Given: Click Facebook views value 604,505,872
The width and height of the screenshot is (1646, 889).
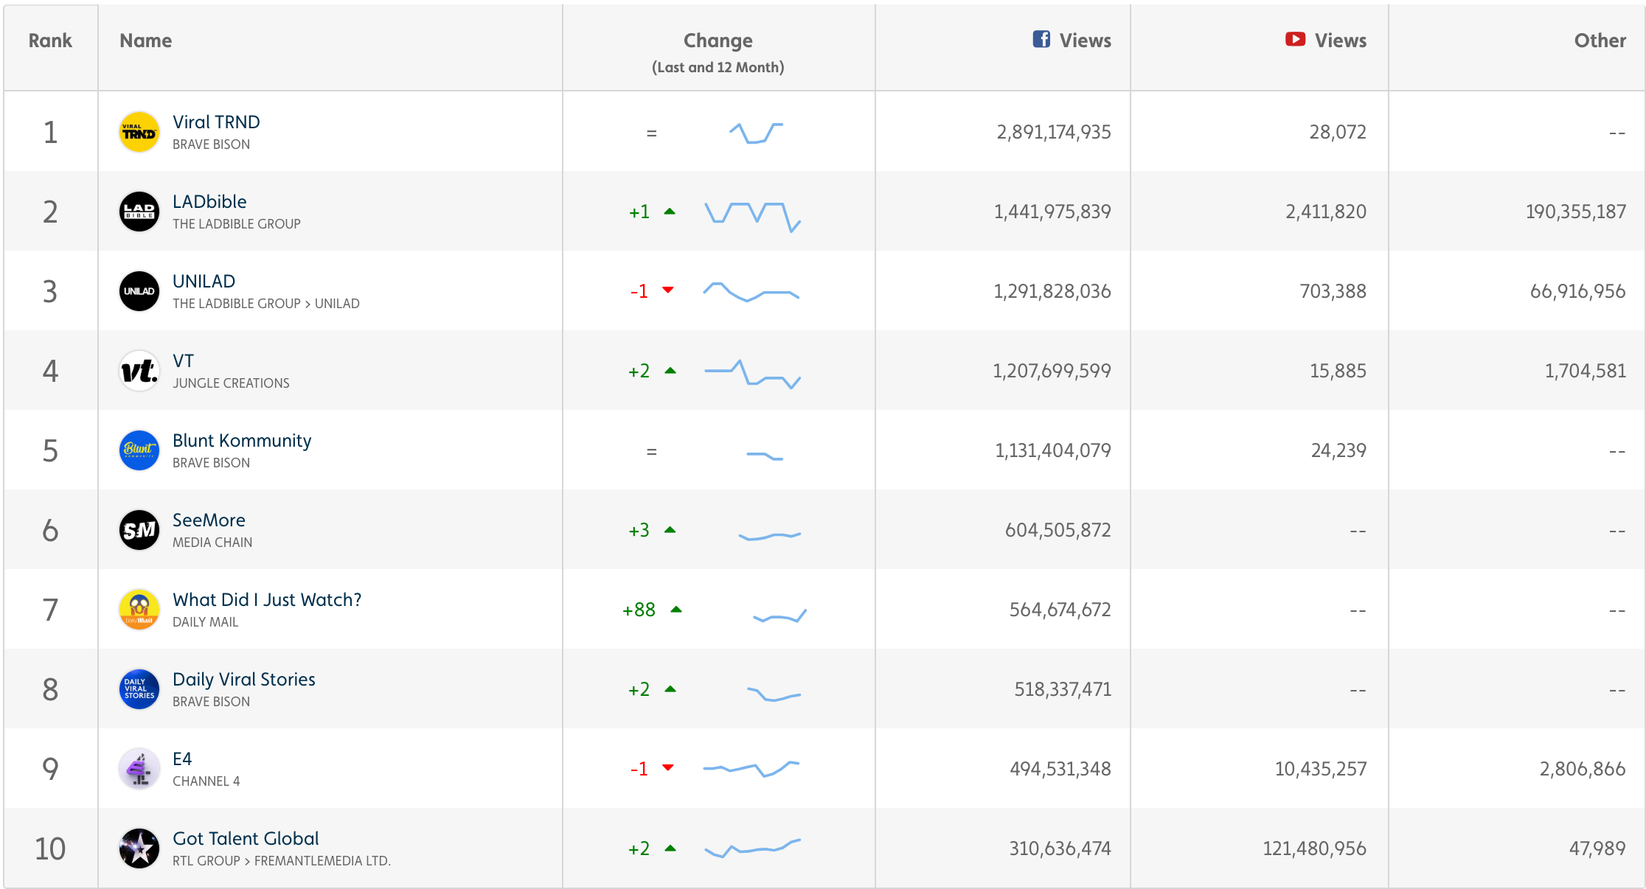Looking at the screenshot, I should 1058,530.
